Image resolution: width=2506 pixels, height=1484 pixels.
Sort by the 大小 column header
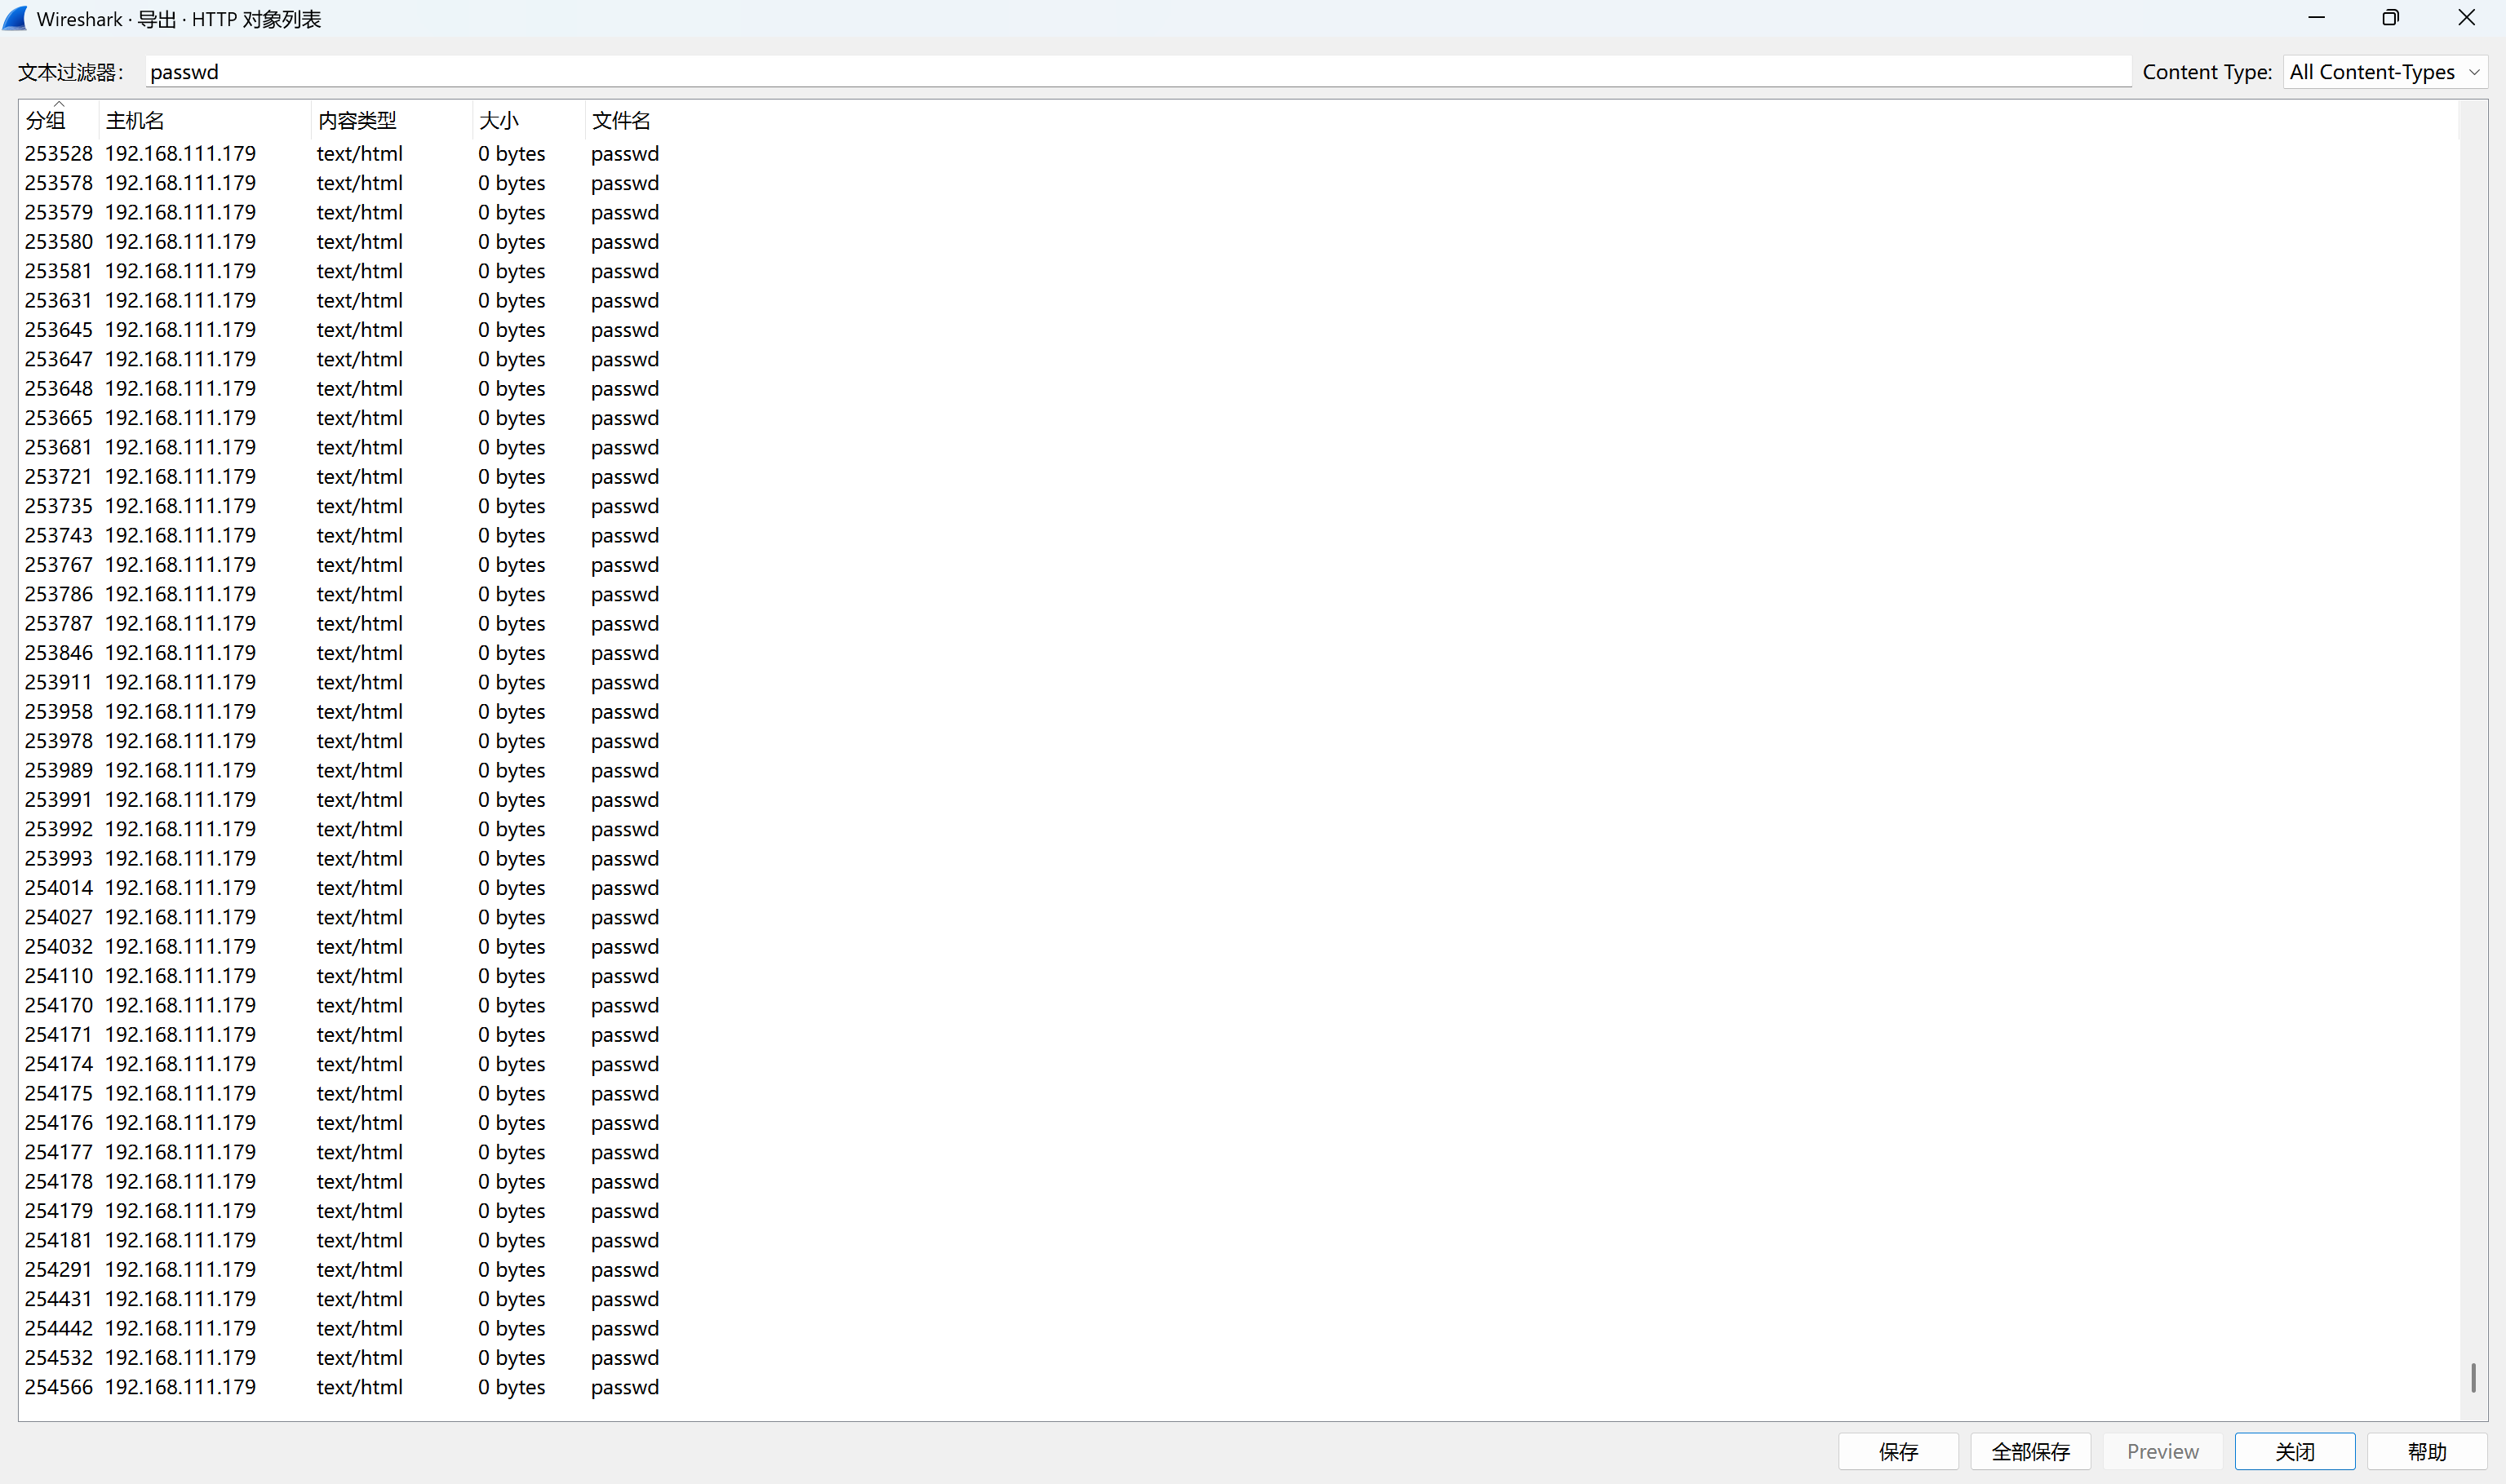tap(498, 121)
